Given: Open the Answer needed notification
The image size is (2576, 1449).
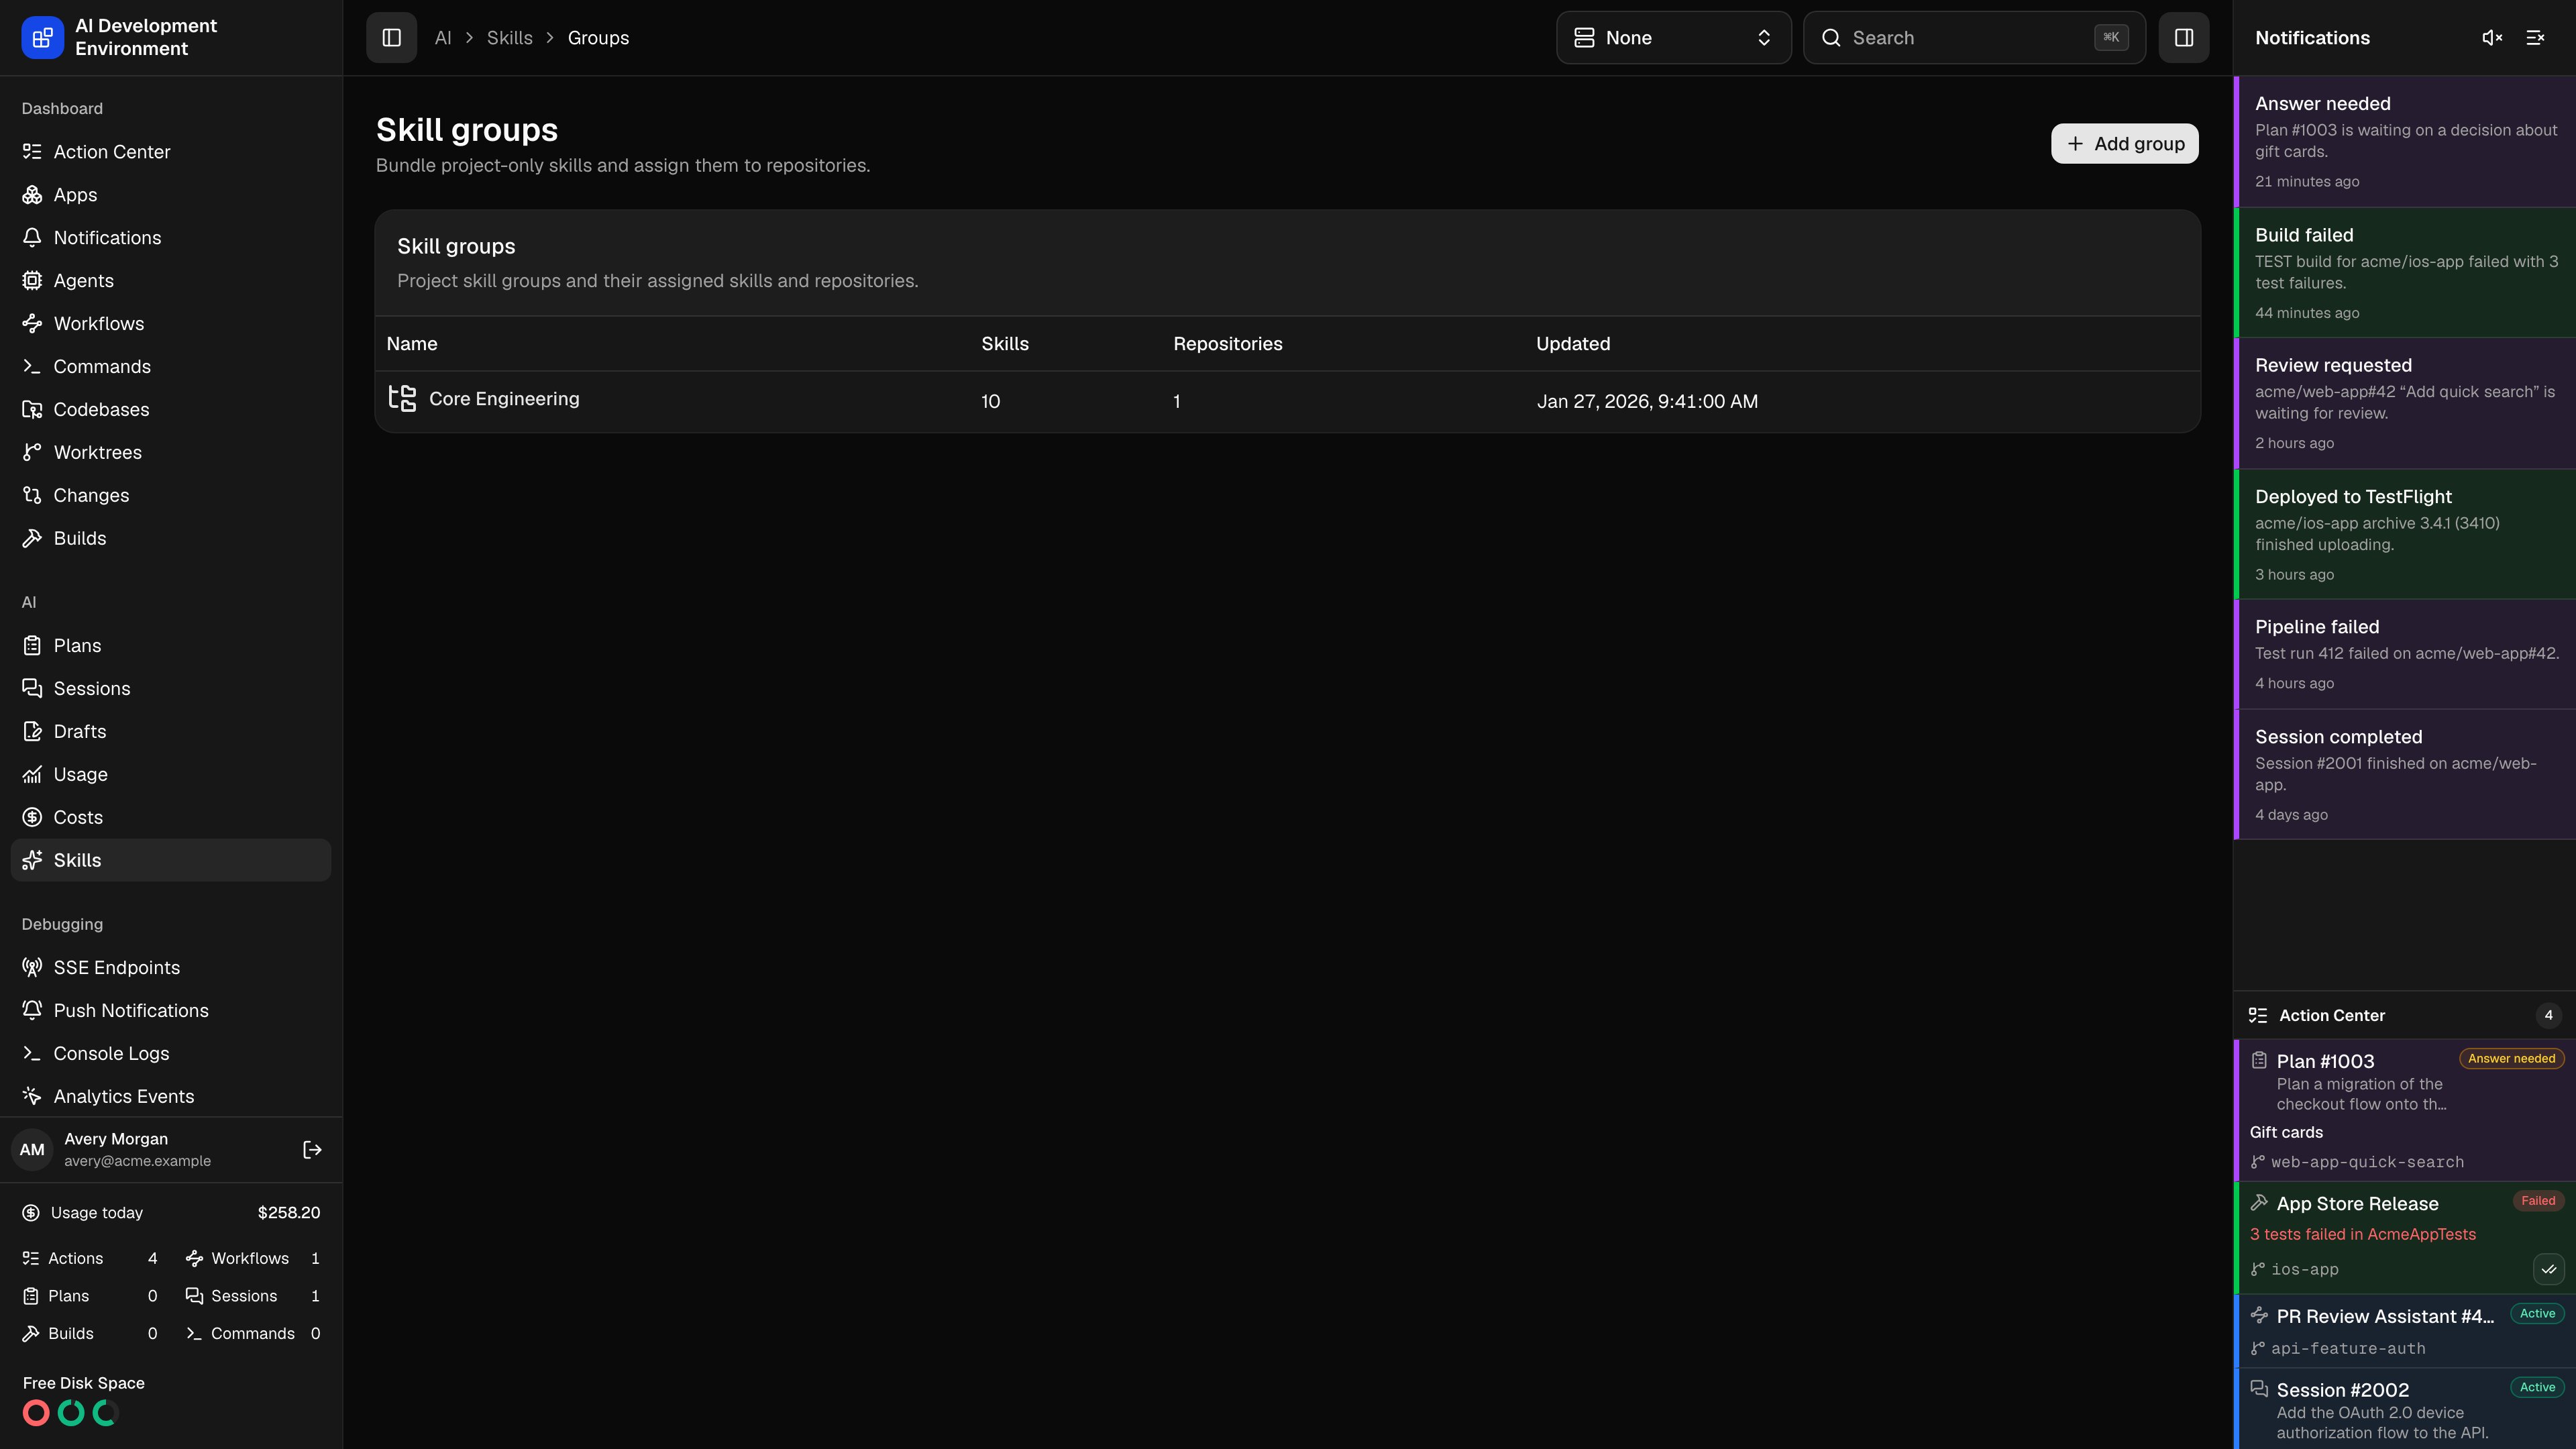Looking at the screenshot, I should 2405,142.
